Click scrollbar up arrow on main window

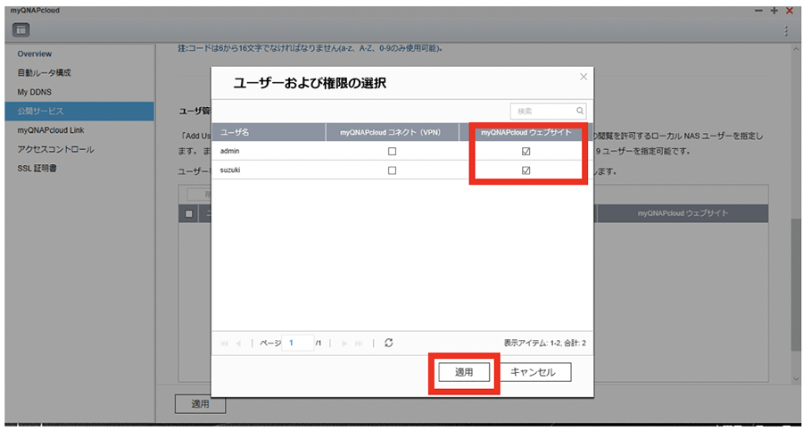(x=795, y=49)
